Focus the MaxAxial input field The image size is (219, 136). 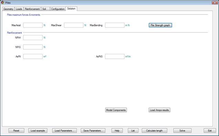pyautogui.click(x=33, y=25)
